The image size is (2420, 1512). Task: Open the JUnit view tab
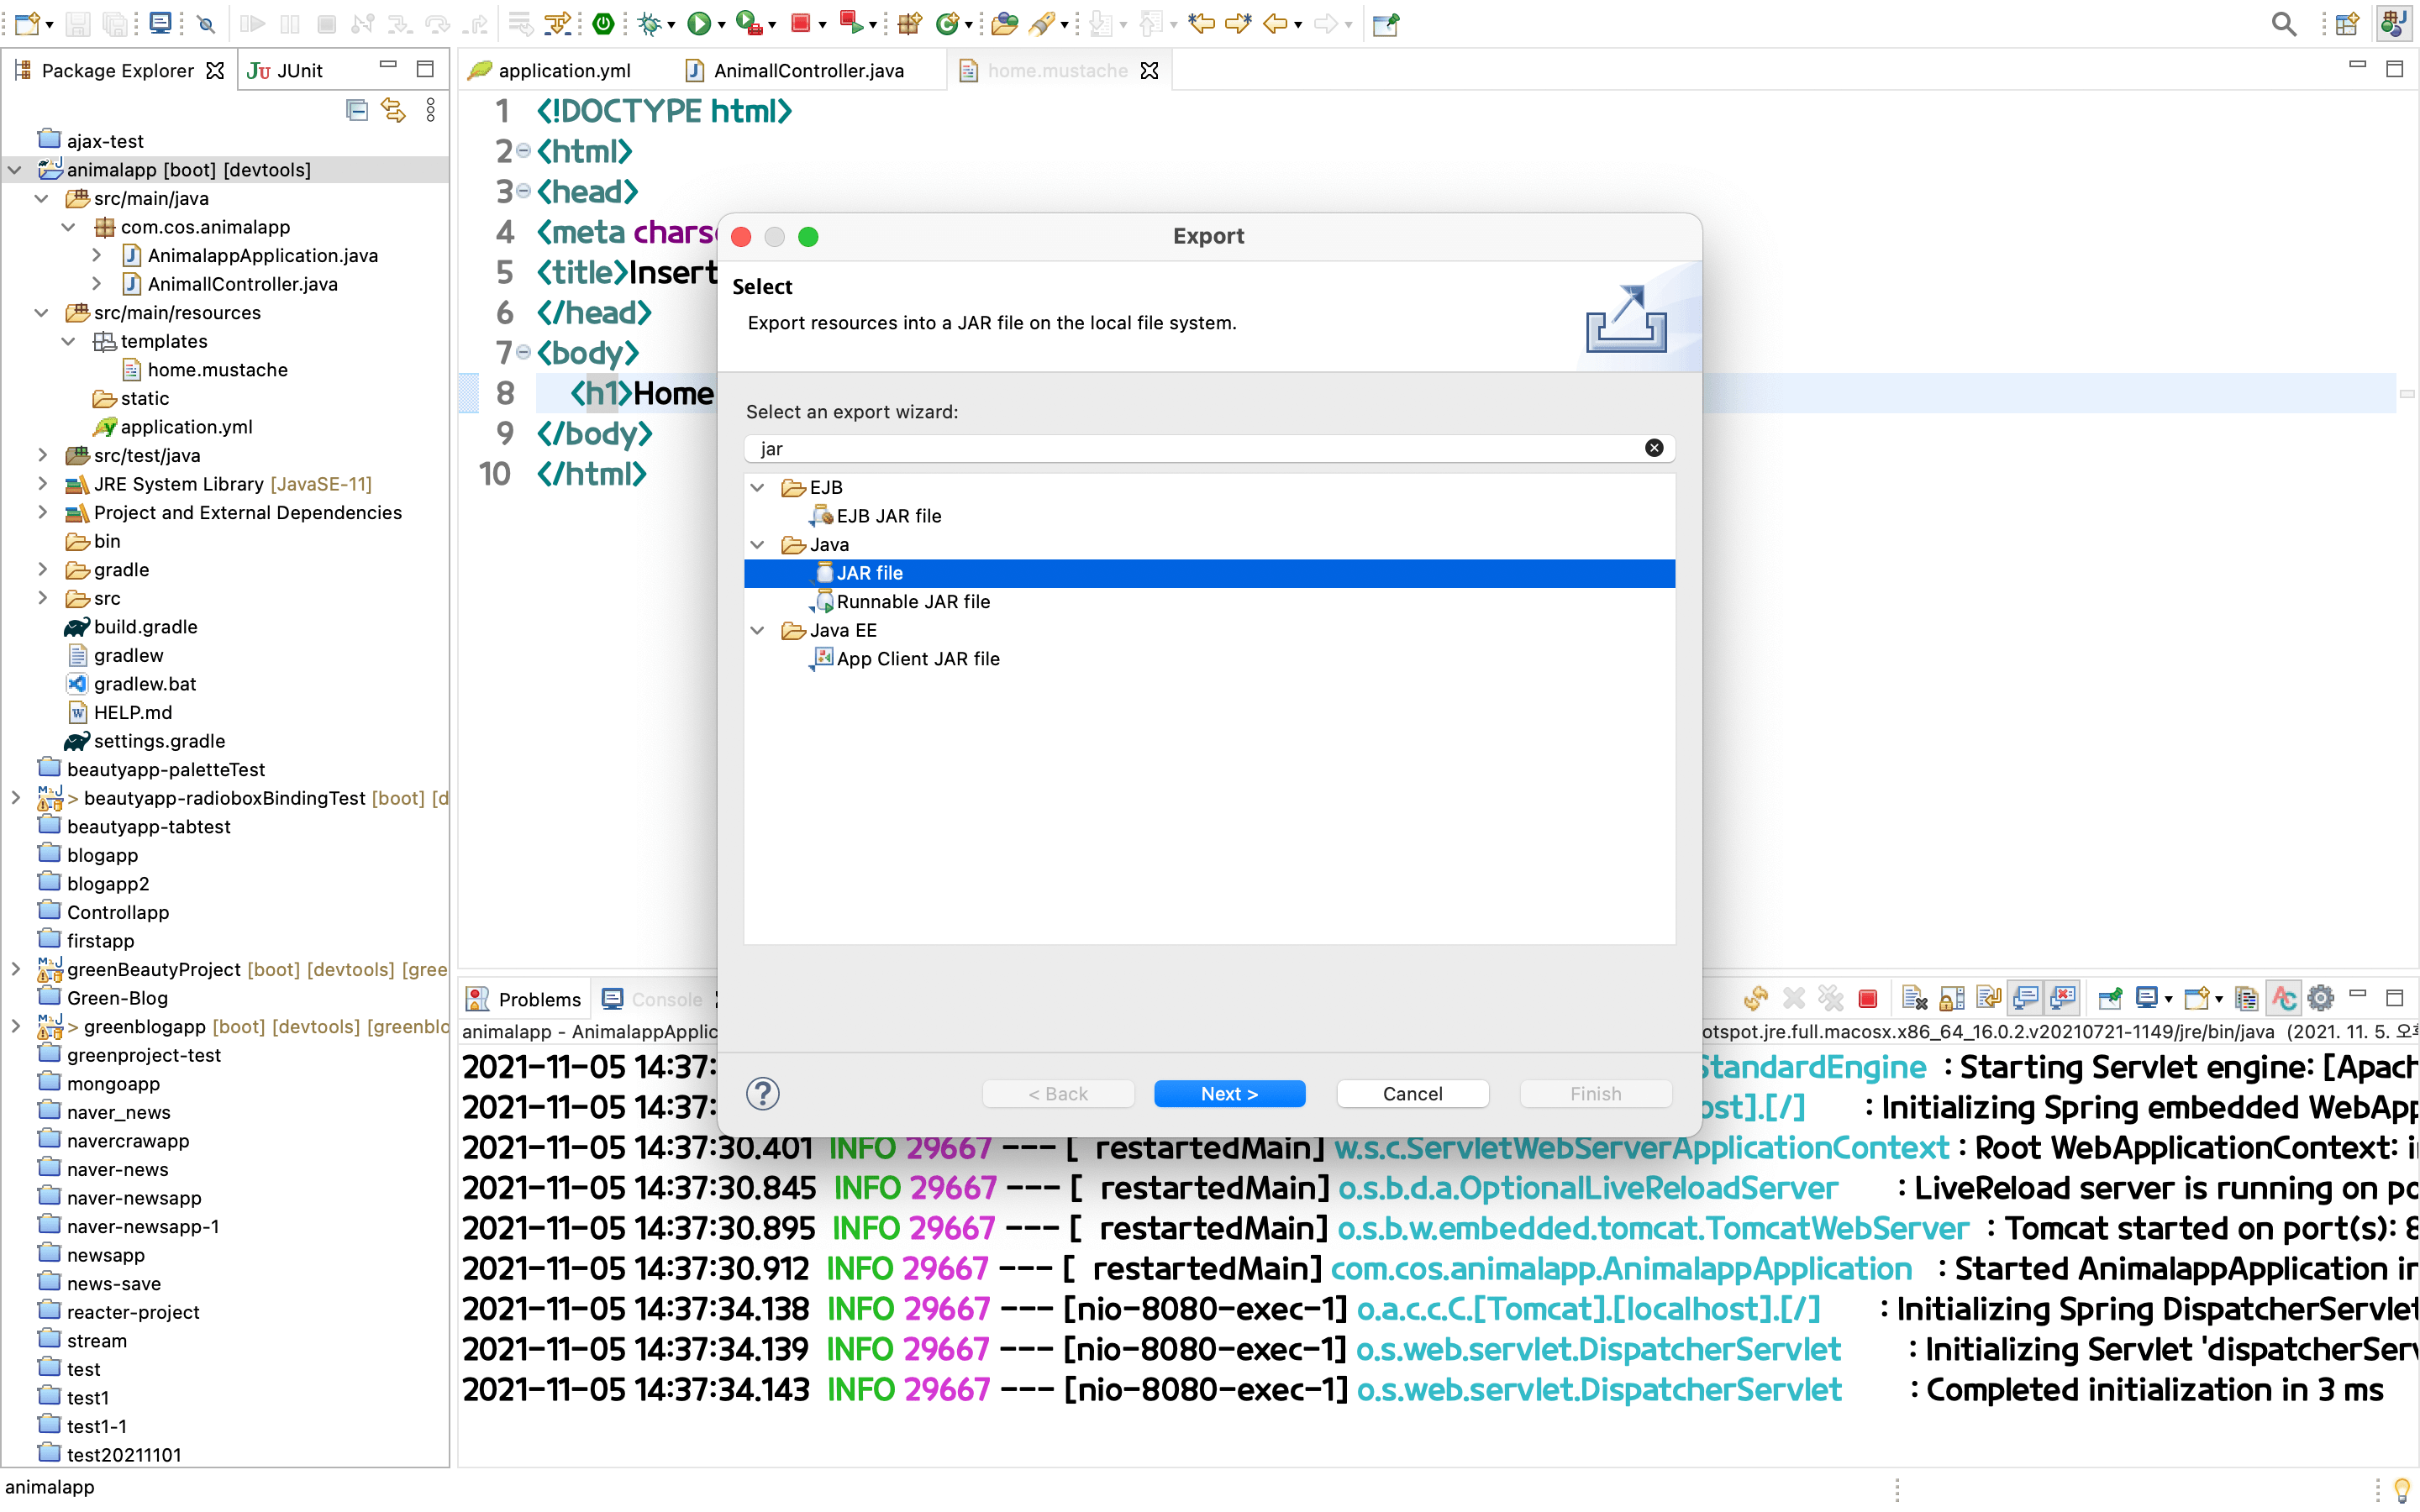(285, 70)
